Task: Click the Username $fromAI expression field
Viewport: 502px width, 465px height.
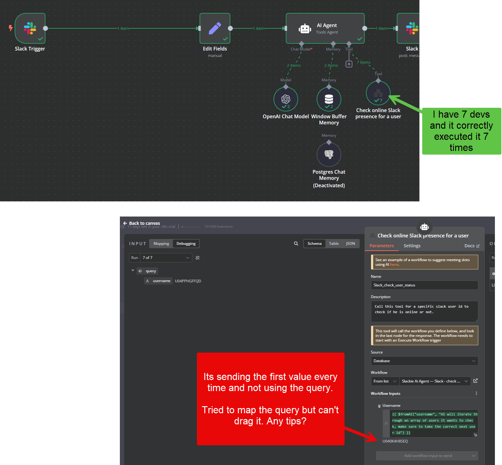Action: [x=434, y=423]
